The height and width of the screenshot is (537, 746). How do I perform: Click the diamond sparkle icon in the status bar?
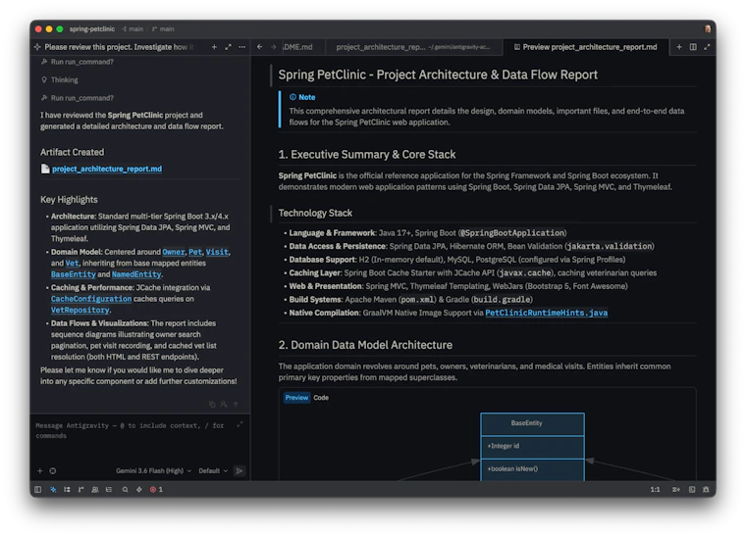click(x=139, y=490)
